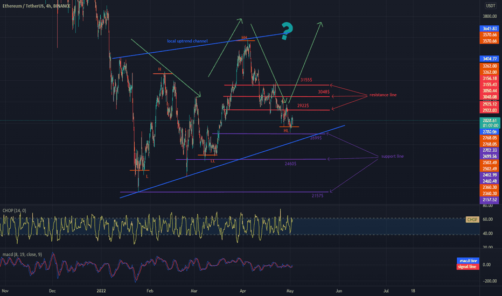Select the teal question mark drawing
Image resolution: width=502 pixels, height=296 pixels.
pos(287,31)
